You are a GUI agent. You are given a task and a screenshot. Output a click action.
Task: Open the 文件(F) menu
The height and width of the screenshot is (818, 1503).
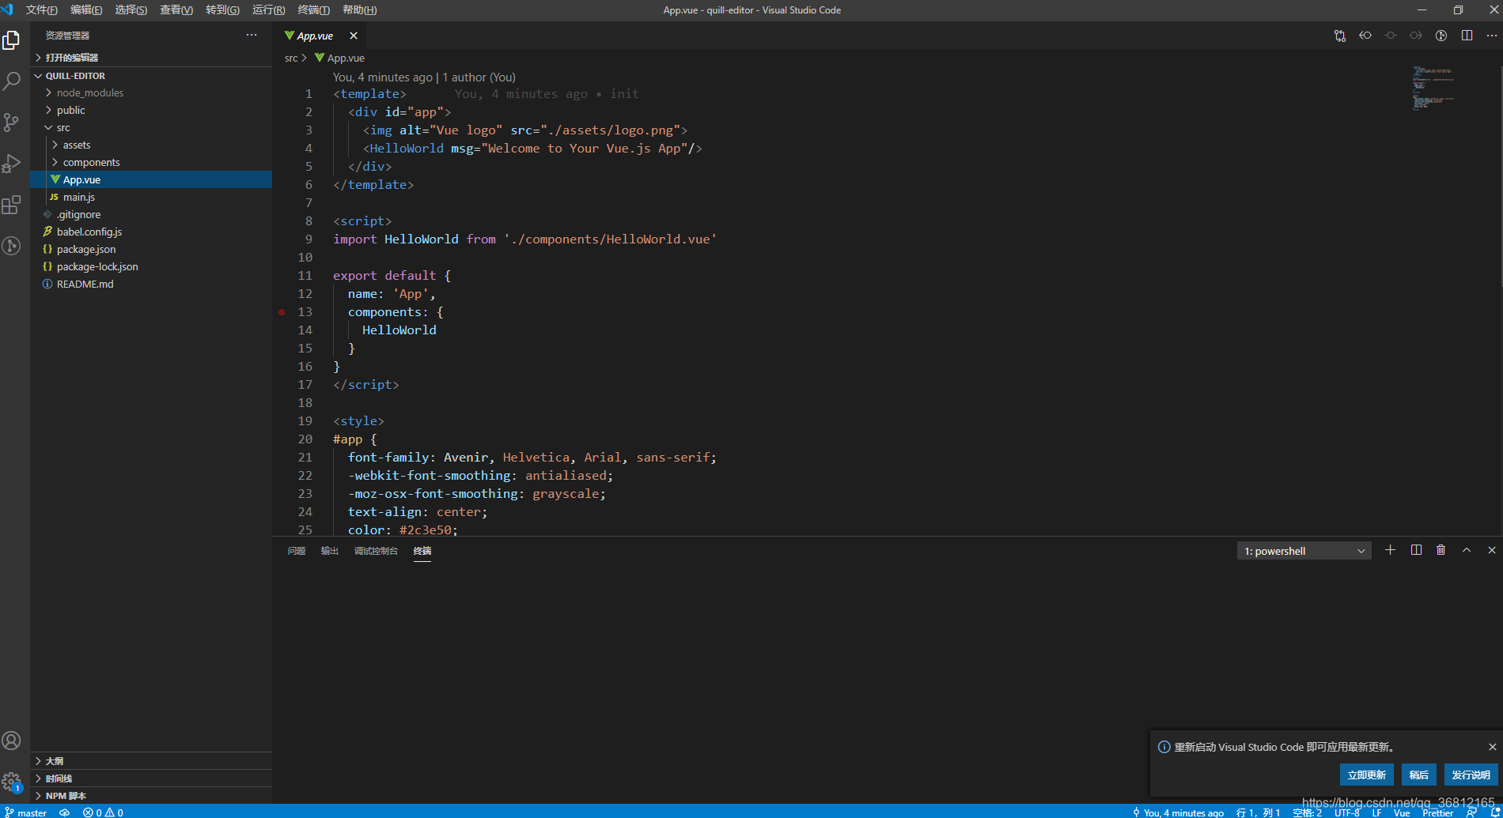click(x=41, y=9)
